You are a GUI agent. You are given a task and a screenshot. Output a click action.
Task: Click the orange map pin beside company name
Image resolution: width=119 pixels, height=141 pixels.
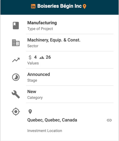84,6
